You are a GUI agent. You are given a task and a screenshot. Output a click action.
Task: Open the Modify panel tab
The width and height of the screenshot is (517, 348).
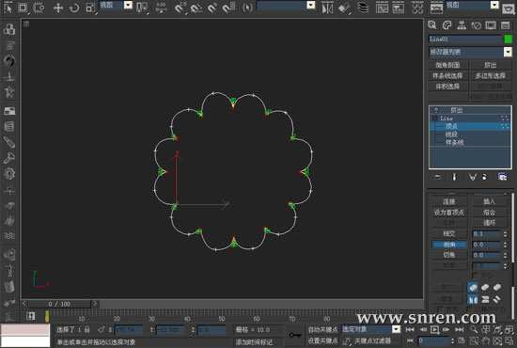(446, 25)
